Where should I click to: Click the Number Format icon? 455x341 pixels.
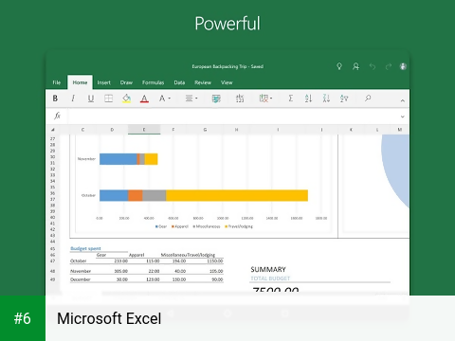click(x=240, y=99)
